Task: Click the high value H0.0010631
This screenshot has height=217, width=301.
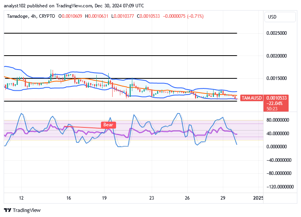Action: (97, 16)
